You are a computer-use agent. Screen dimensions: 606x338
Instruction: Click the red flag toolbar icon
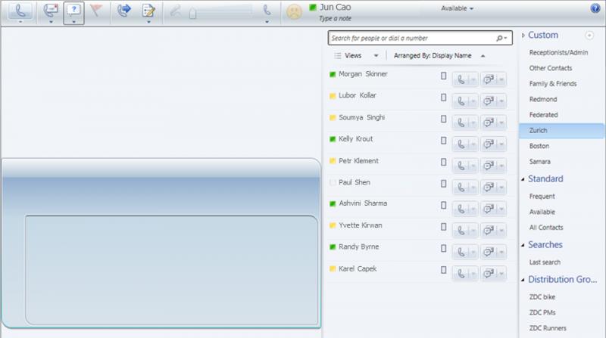96,11
